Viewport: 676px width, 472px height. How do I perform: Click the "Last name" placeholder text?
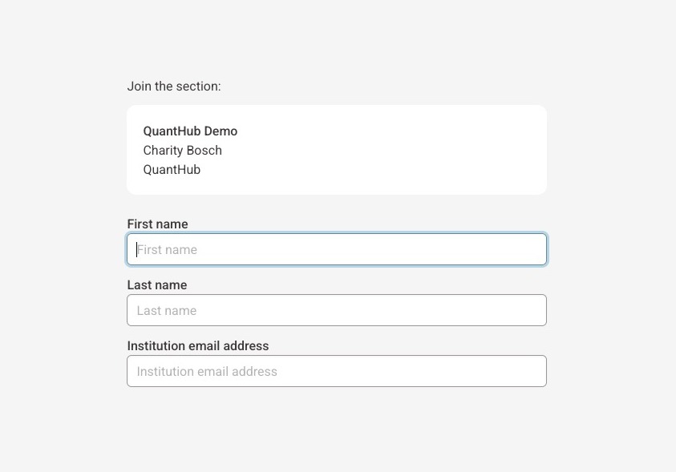(x=167, y=311)
